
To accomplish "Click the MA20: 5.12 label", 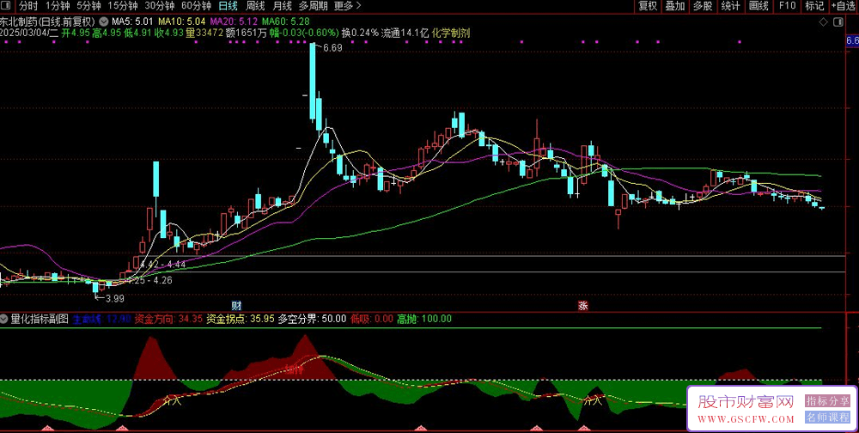I will click(x=234, y=22).
